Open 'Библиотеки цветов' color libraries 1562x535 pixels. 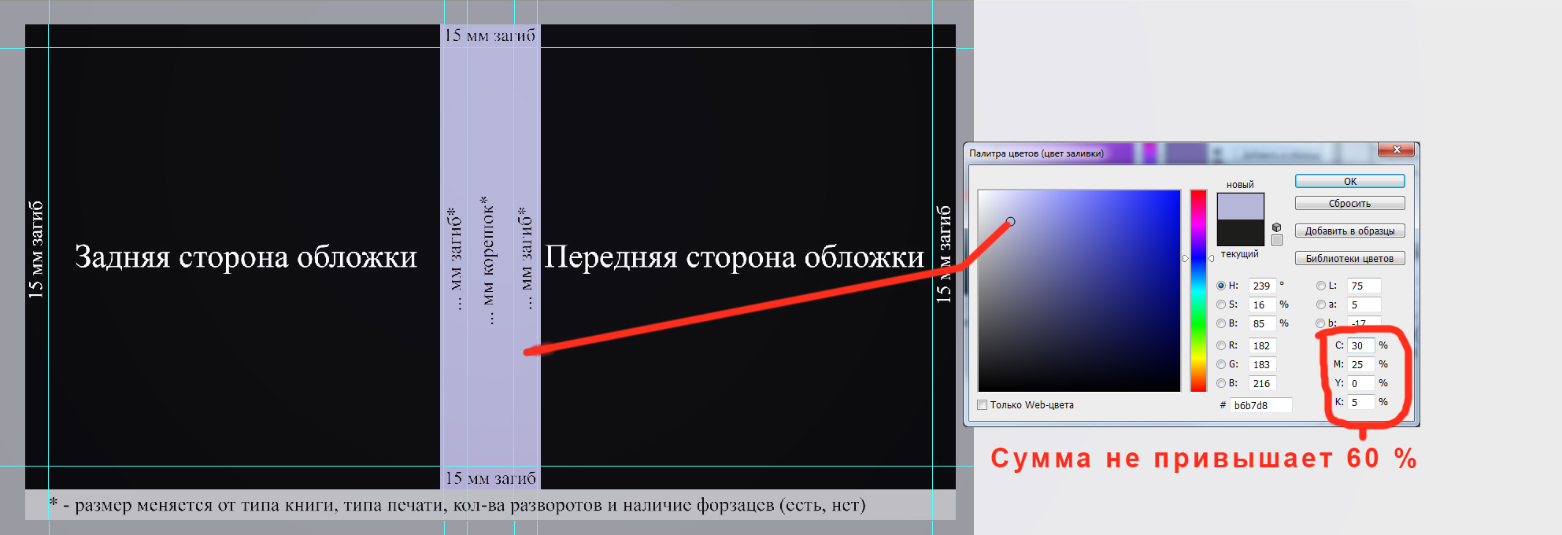[x=1349, y=259]
